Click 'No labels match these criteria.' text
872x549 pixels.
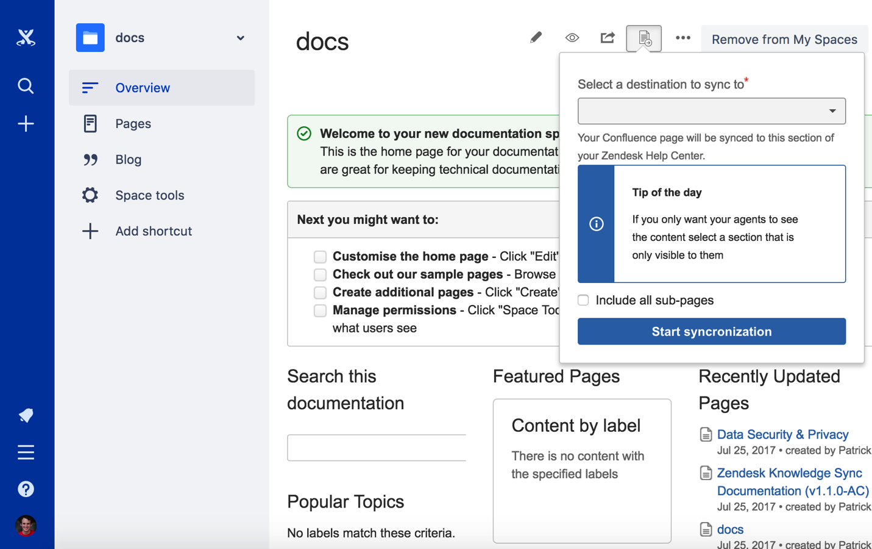(371, 533)
